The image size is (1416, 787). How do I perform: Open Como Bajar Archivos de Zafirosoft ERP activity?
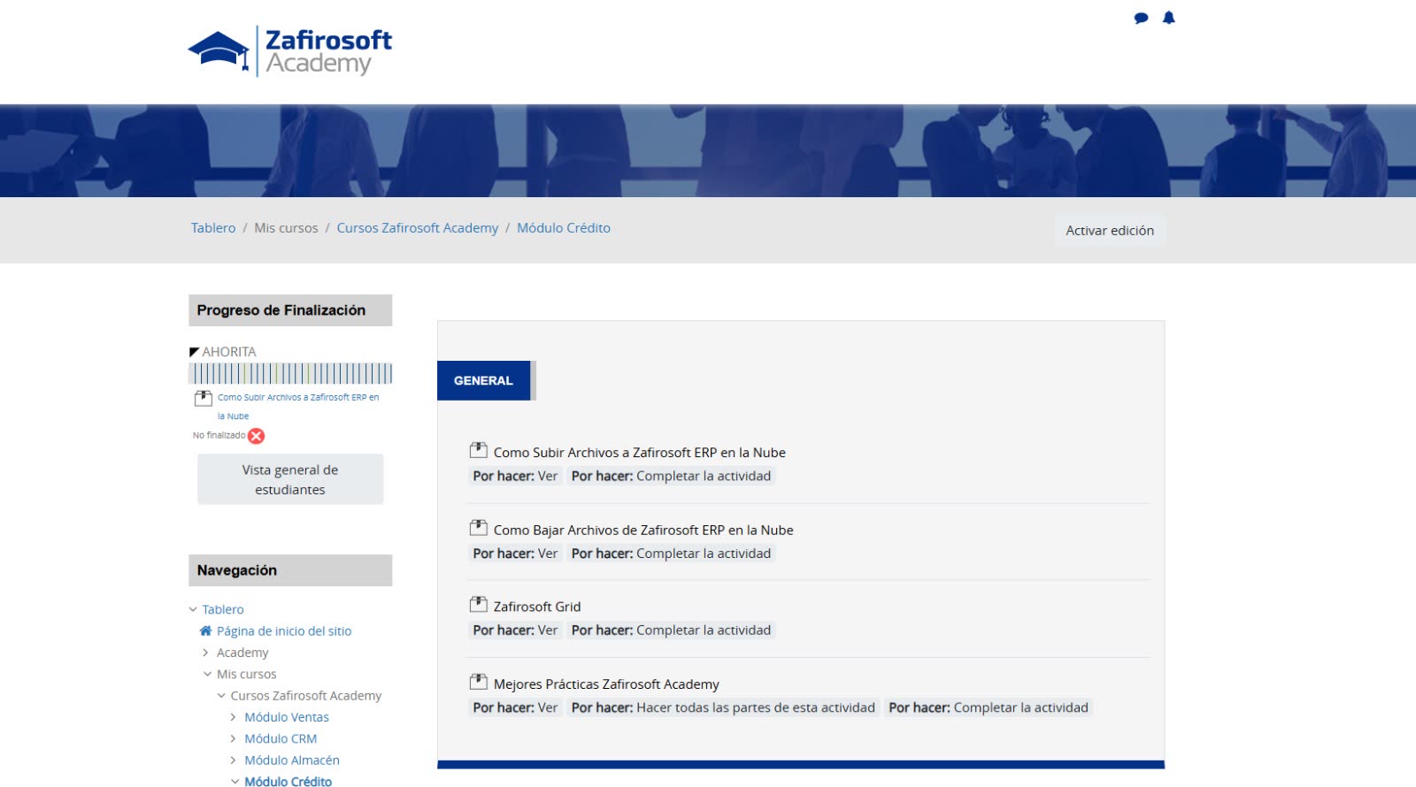(x=643, y=531)
